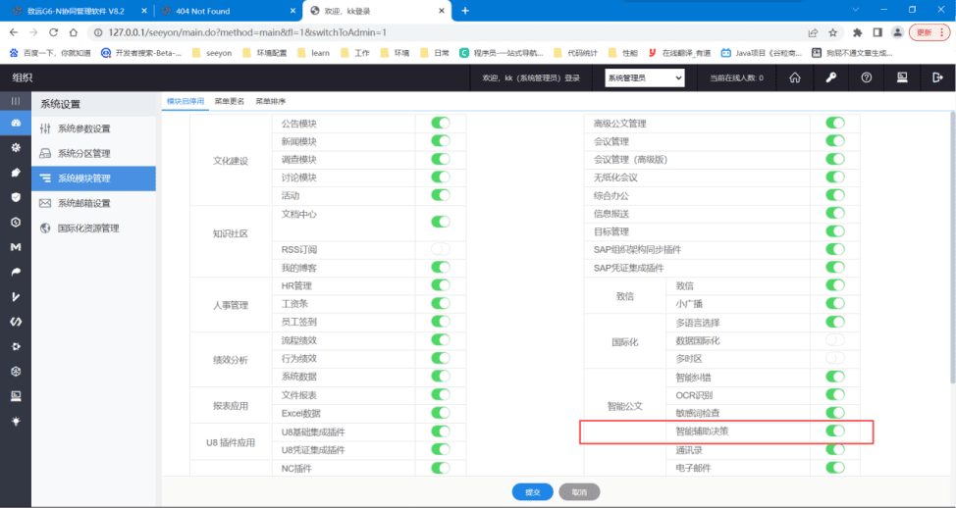Click the 提交 button
The width and height of the screenshot is (956, 508).
532,491
